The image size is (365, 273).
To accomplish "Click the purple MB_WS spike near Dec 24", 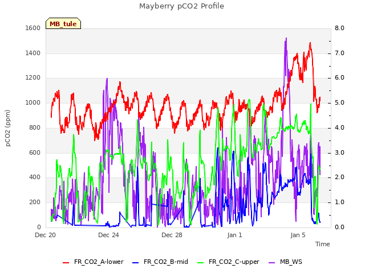I will click(x=107, y=79).
